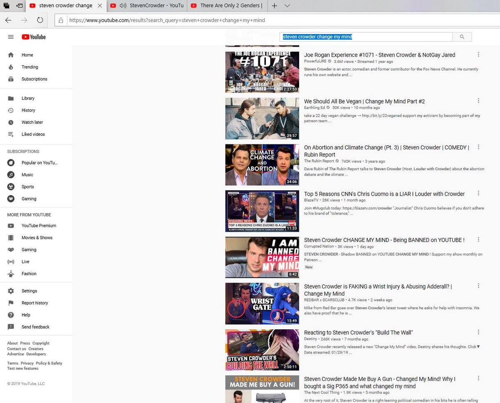Open Earthling Ed channel link

pyautogui.click(x=315, y=108)
